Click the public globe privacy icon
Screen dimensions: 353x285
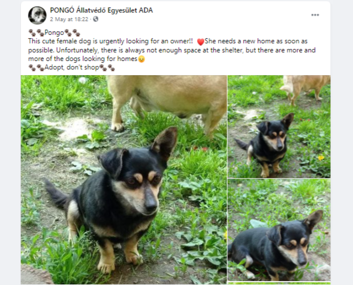pos(96,19)
